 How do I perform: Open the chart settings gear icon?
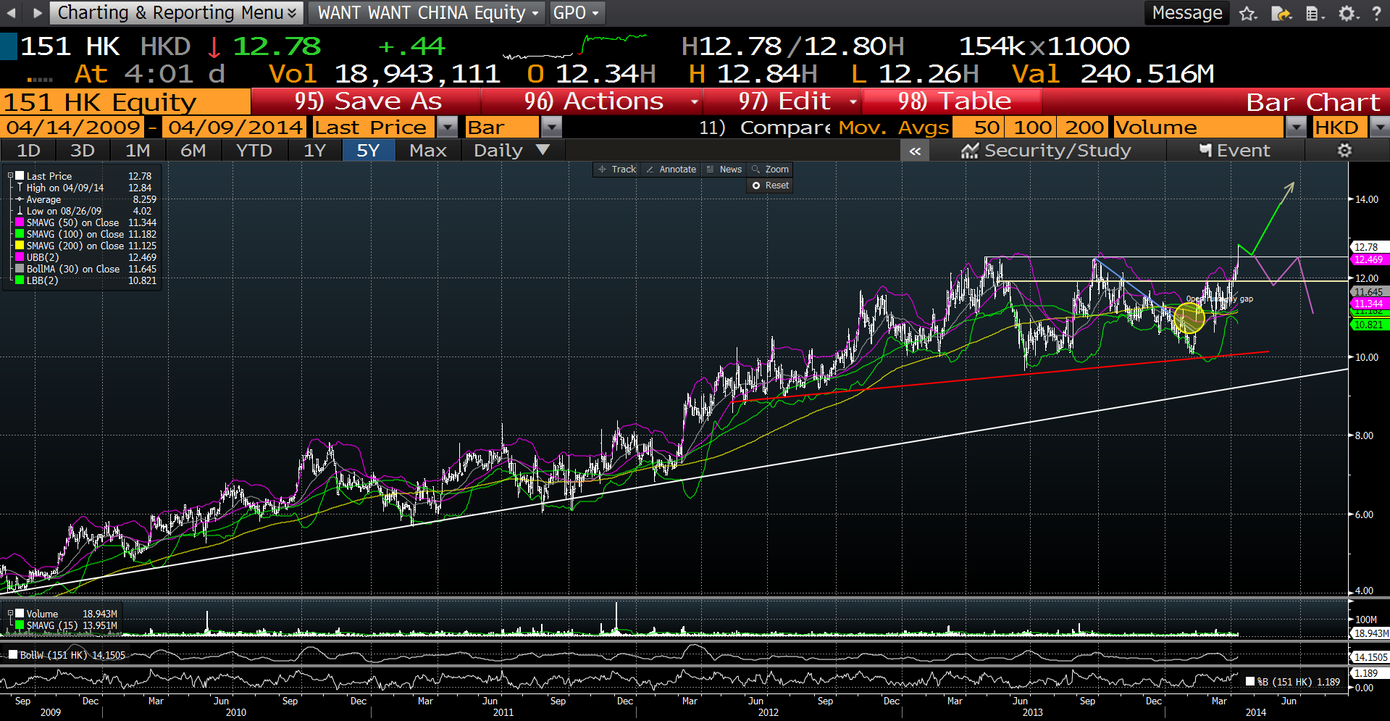(1344, 151)
